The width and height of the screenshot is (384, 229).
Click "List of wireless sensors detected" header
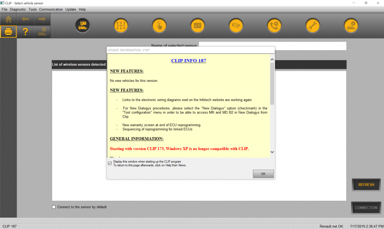point(79,64)
